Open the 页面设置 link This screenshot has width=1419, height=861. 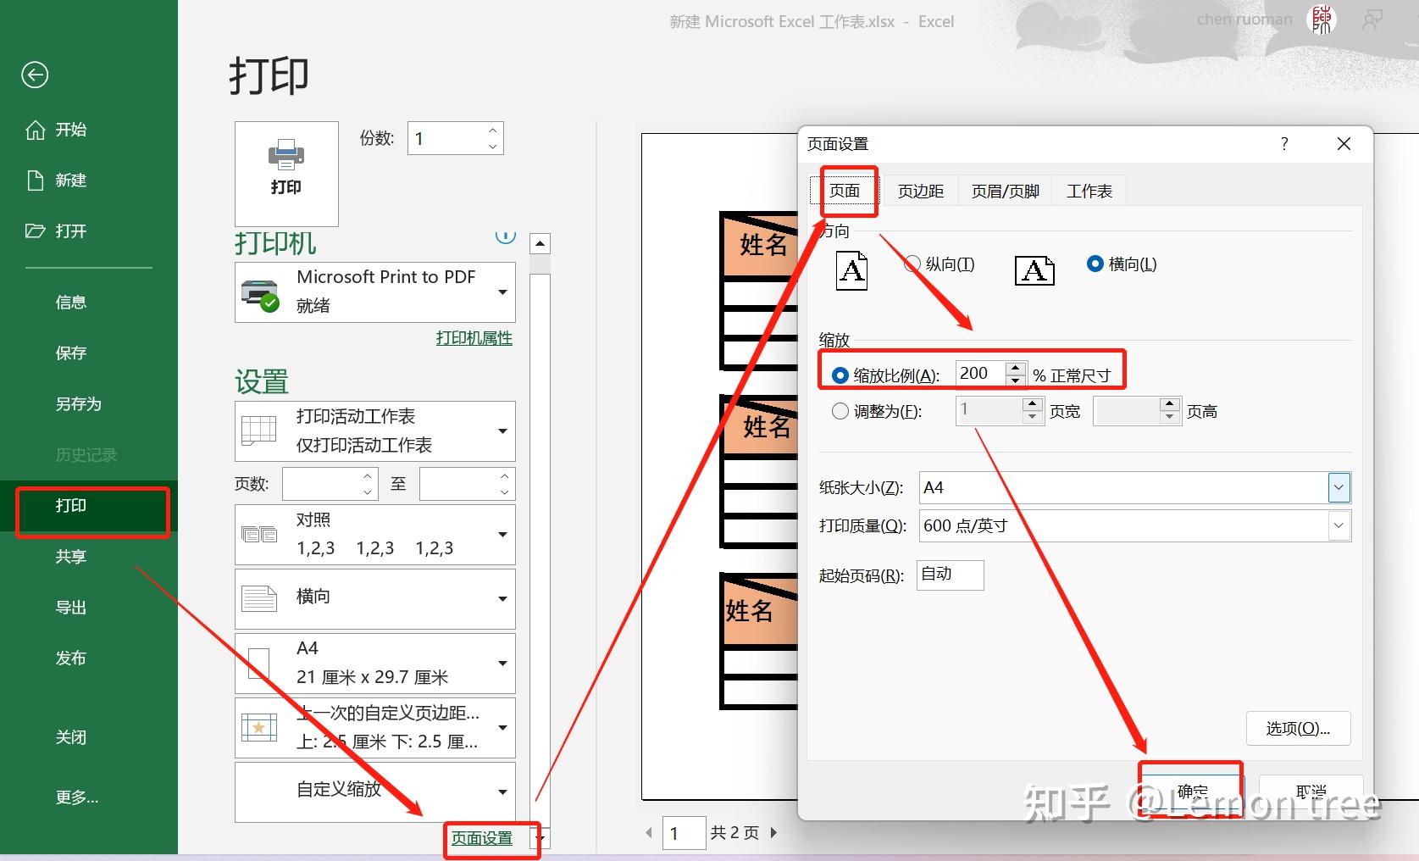(x=482, y=838)
